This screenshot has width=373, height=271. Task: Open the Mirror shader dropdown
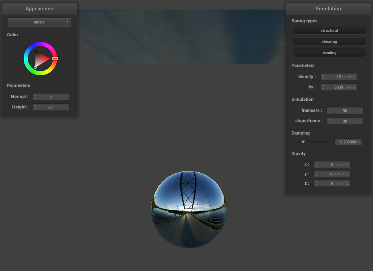click(39, 22)
